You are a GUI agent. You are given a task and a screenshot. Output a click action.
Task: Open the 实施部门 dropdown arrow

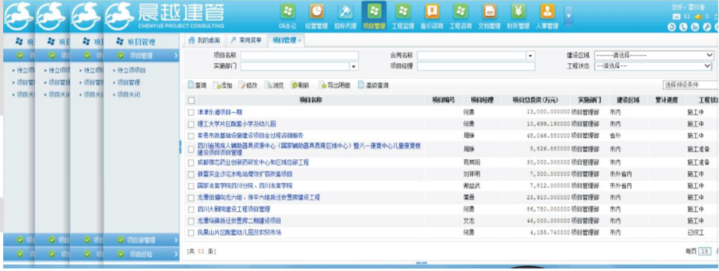coord(353,66)
